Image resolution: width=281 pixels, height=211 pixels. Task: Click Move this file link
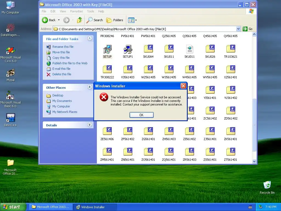[x=61, y=52]
